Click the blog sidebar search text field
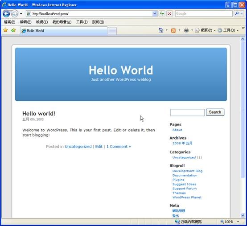Image resolution: width=247 pixels, height=226 pixels. pyautogui.click(x=187, y=112)
